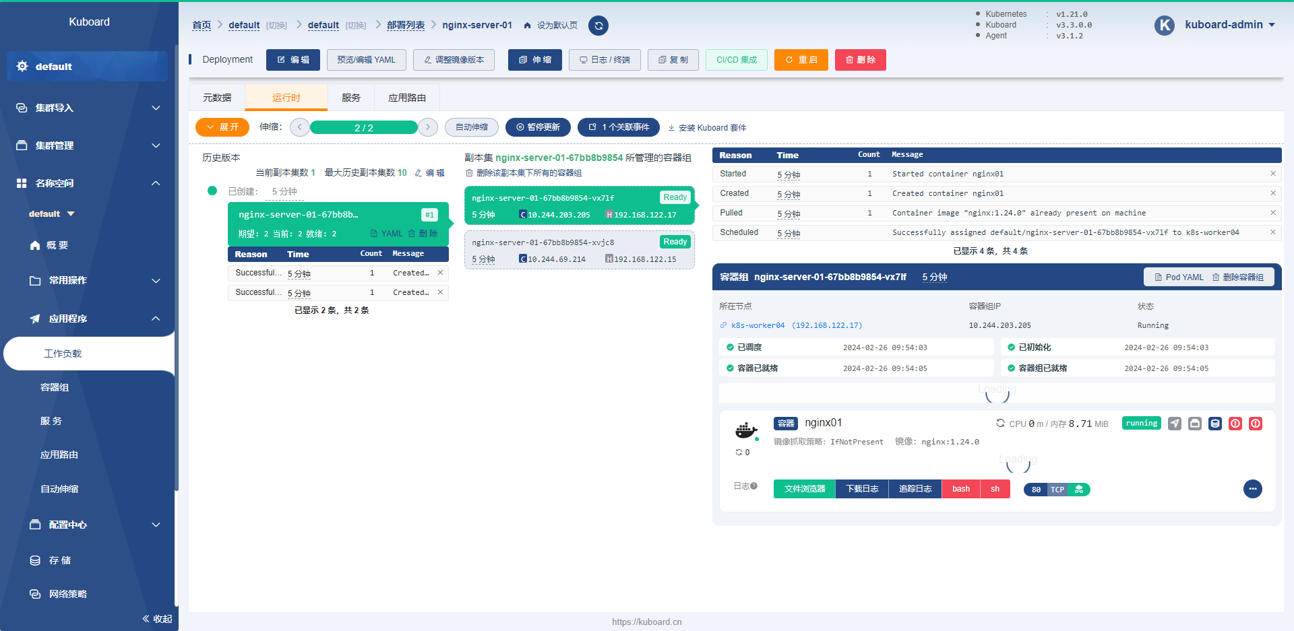Click the red 删除 deployment button
The image size is (1294, 631).
861,60
